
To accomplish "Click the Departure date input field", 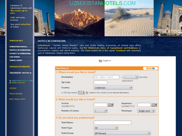I will [x=144, y=105].
